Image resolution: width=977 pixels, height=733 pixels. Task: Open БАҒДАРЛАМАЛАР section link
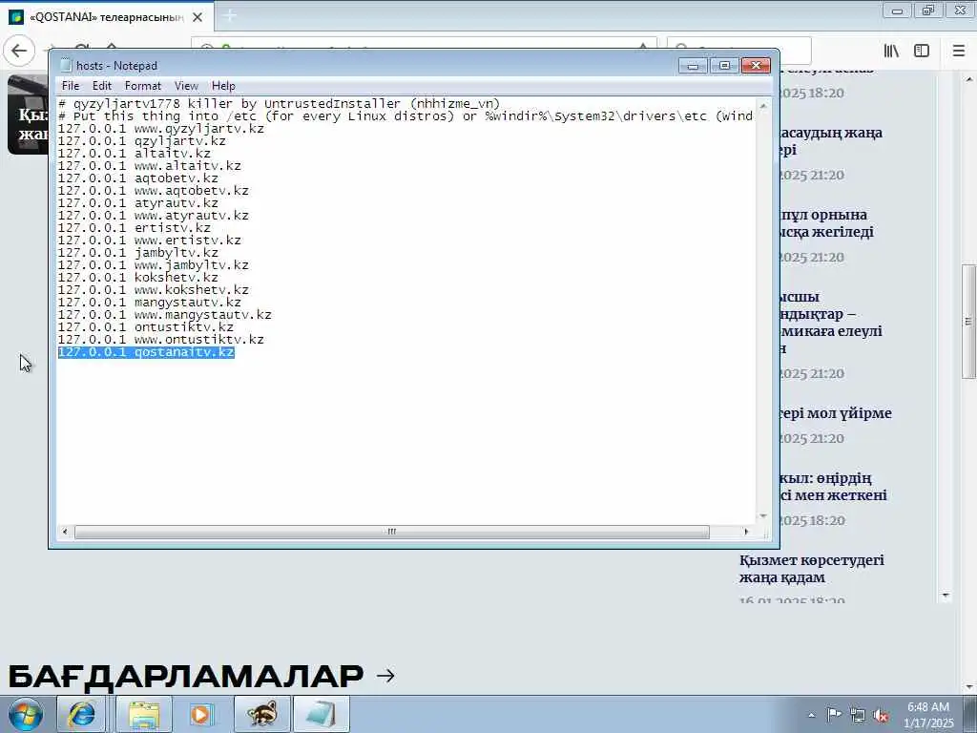pyautogui.click(x=201, y=676)
